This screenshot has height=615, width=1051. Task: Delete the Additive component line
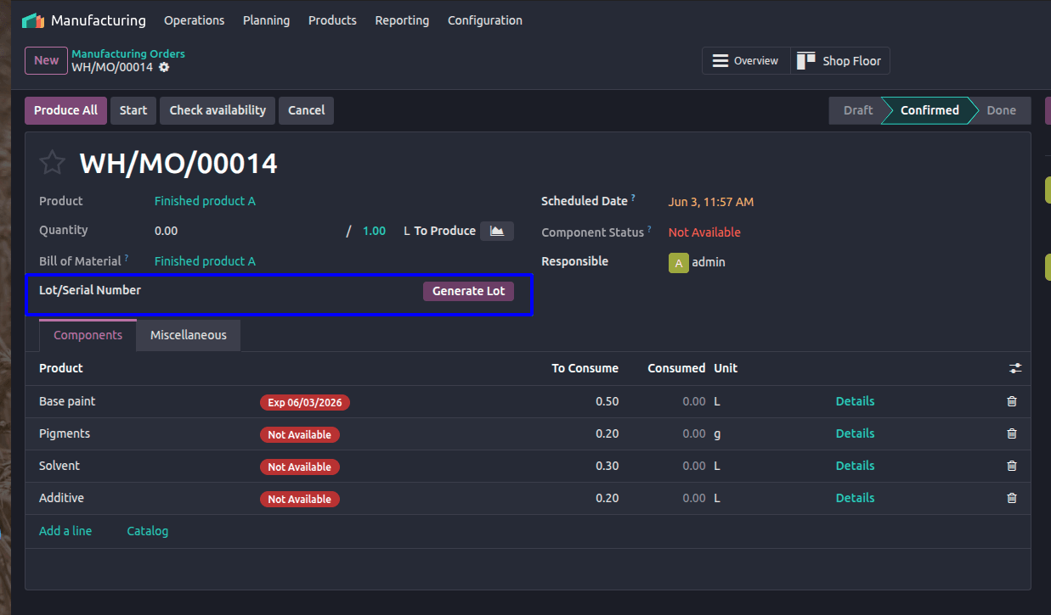[1012, 498]
